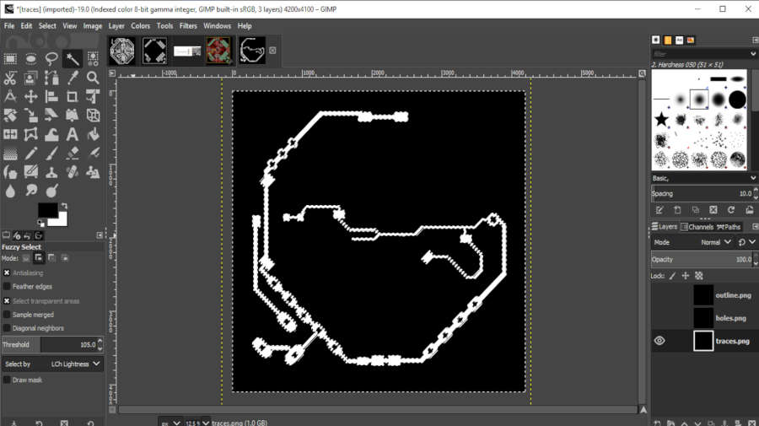Enable Diagonal neighbors option
Screen dimensions: 759x426
point(7,328)
